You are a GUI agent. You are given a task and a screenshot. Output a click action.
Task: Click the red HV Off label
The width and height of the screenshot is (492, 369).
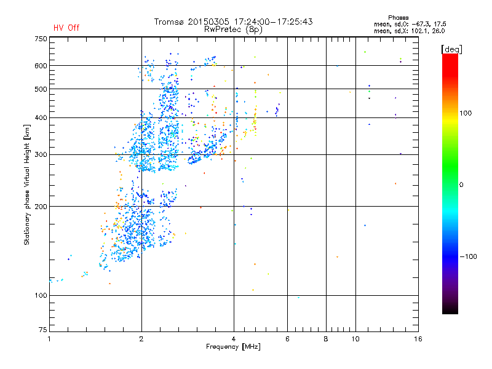[66, 28]
